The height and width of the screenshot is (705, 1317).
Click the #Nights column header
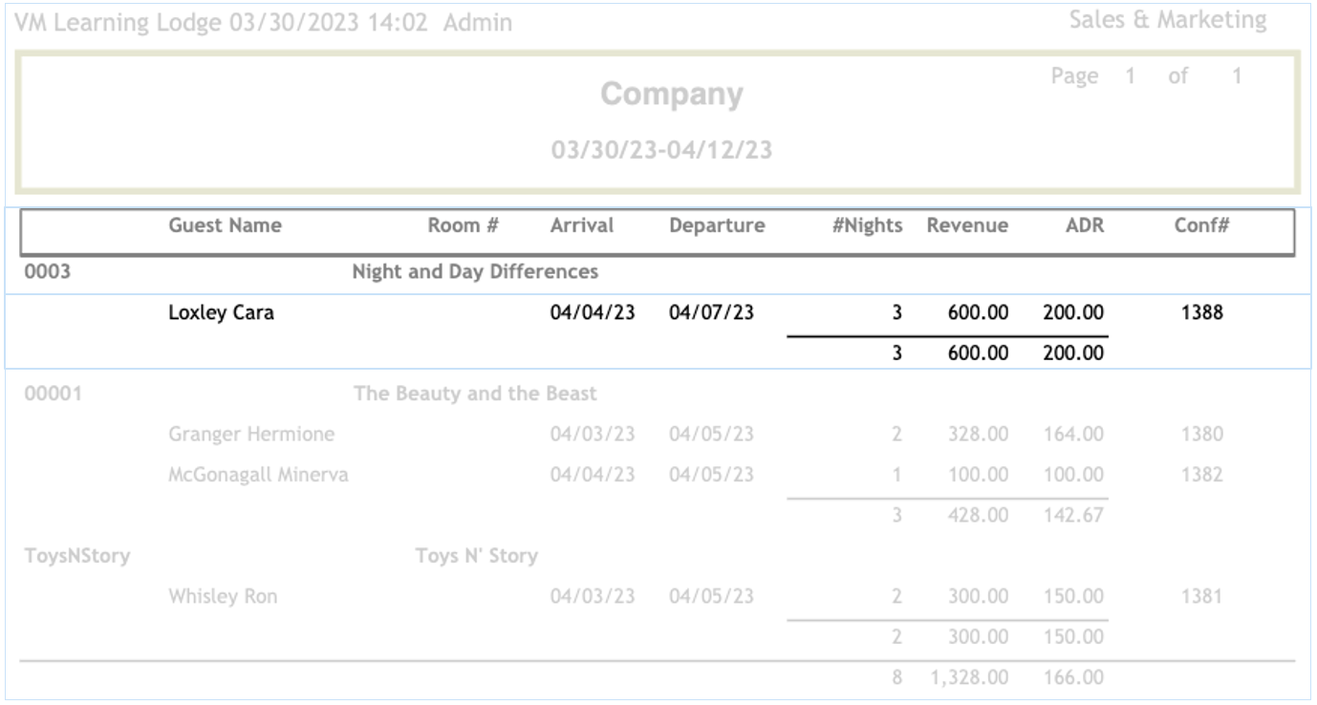(x=867, y=225)
